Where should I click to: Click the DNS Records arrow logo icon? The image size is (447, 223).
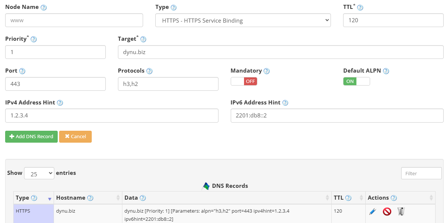(x=205, y=186)
